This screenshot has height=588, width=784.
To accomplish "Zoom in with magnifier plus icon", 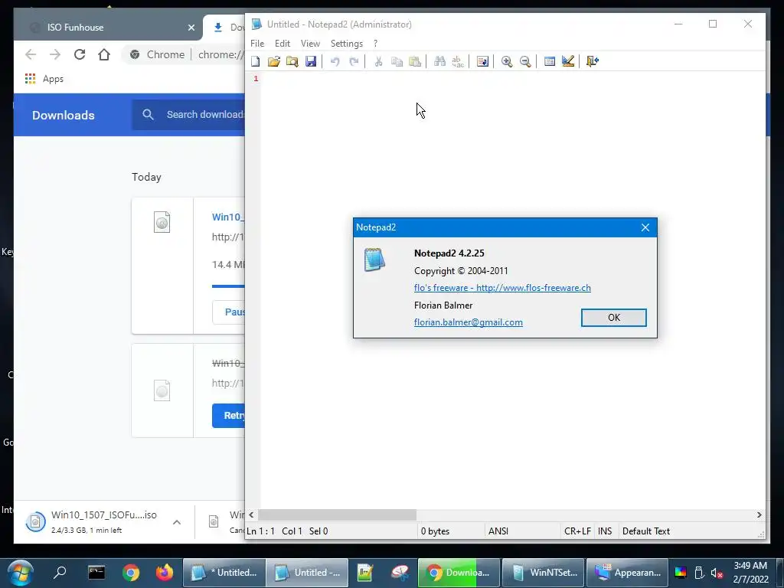I will pos(507,61).
